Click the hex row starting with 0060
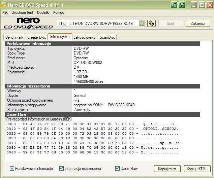This screenshot has height=178, width=214. pos(92,152)
